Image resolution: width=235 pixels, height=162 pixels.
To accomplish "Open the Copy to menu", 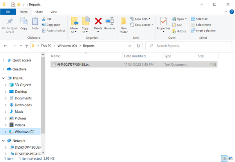I will (x=85, y=25).
